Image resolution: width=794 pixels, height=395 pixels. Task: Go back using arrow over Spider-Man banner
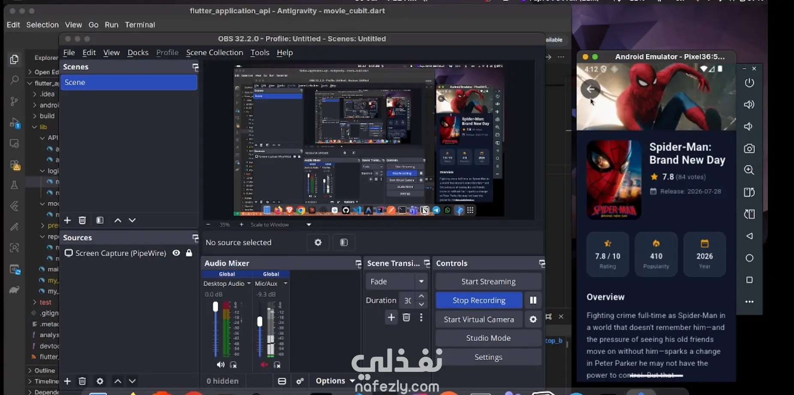(x=590, y=89)
